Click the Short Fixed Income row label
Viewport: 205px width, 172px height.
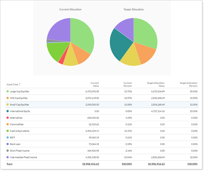pyautogui.click(x=20, y=151)
